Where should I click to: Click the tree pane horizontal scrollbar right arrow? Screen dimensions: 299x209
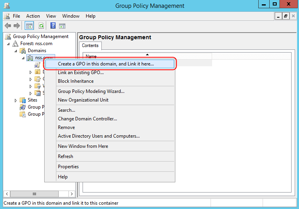72,194
